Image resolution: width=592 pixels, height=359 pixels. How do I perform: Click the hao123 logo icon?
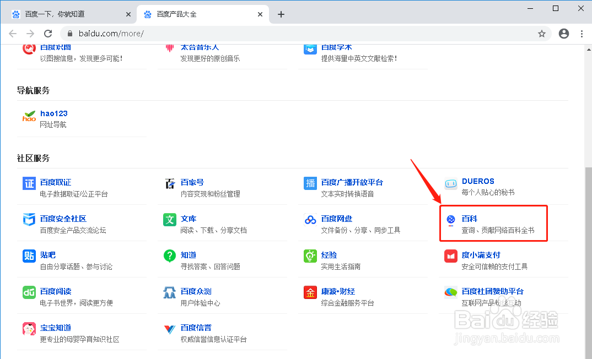tap(29, 116)
